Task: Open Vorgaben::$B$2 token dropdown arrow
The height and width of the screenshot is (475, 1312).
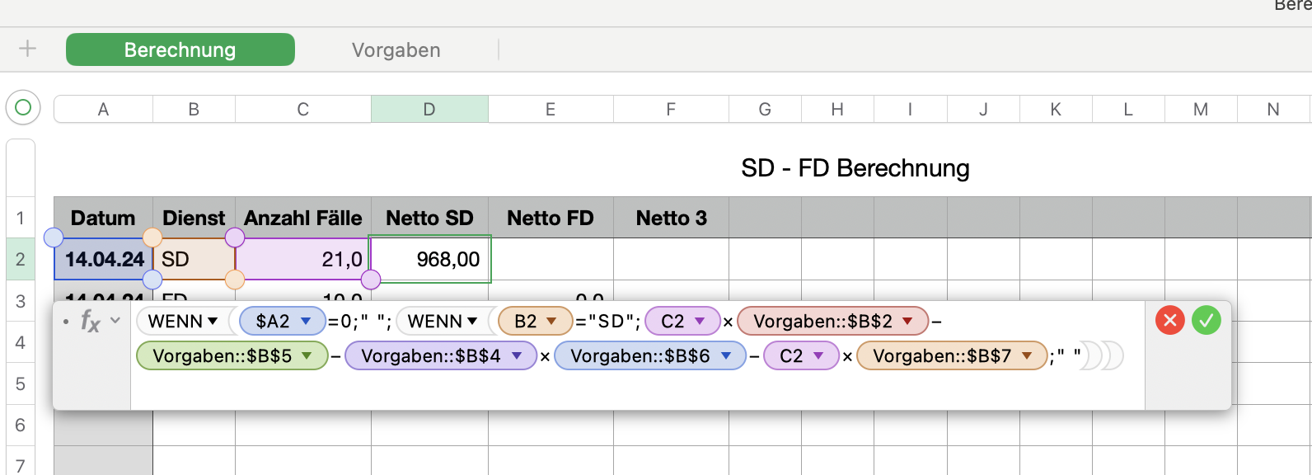Action: point(908,321)
